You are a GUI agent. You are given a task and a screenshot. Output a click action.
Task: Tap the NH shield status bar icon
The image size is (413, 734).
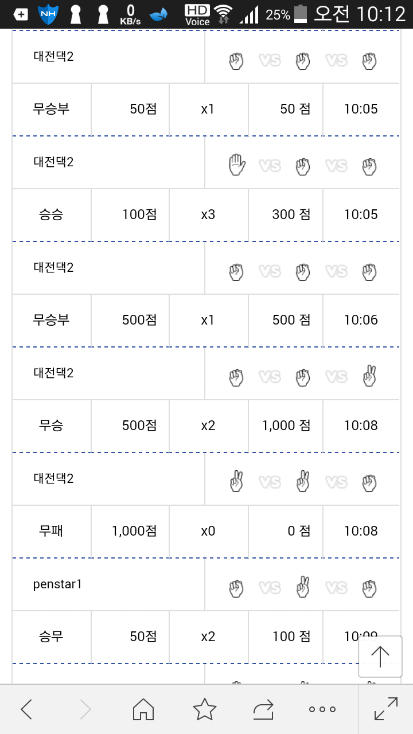coord(48,14)
